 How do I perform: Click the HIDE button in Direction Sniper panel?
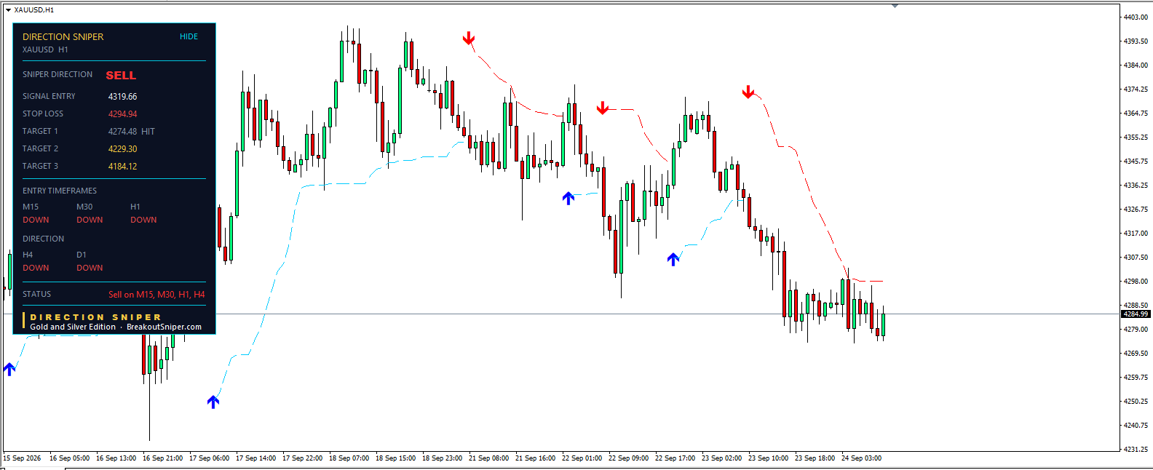tap(189, 36)
